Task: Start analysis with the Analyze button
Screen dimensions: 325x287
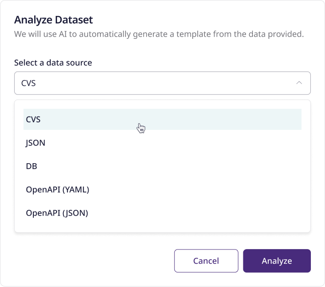Action: (277, 261)
